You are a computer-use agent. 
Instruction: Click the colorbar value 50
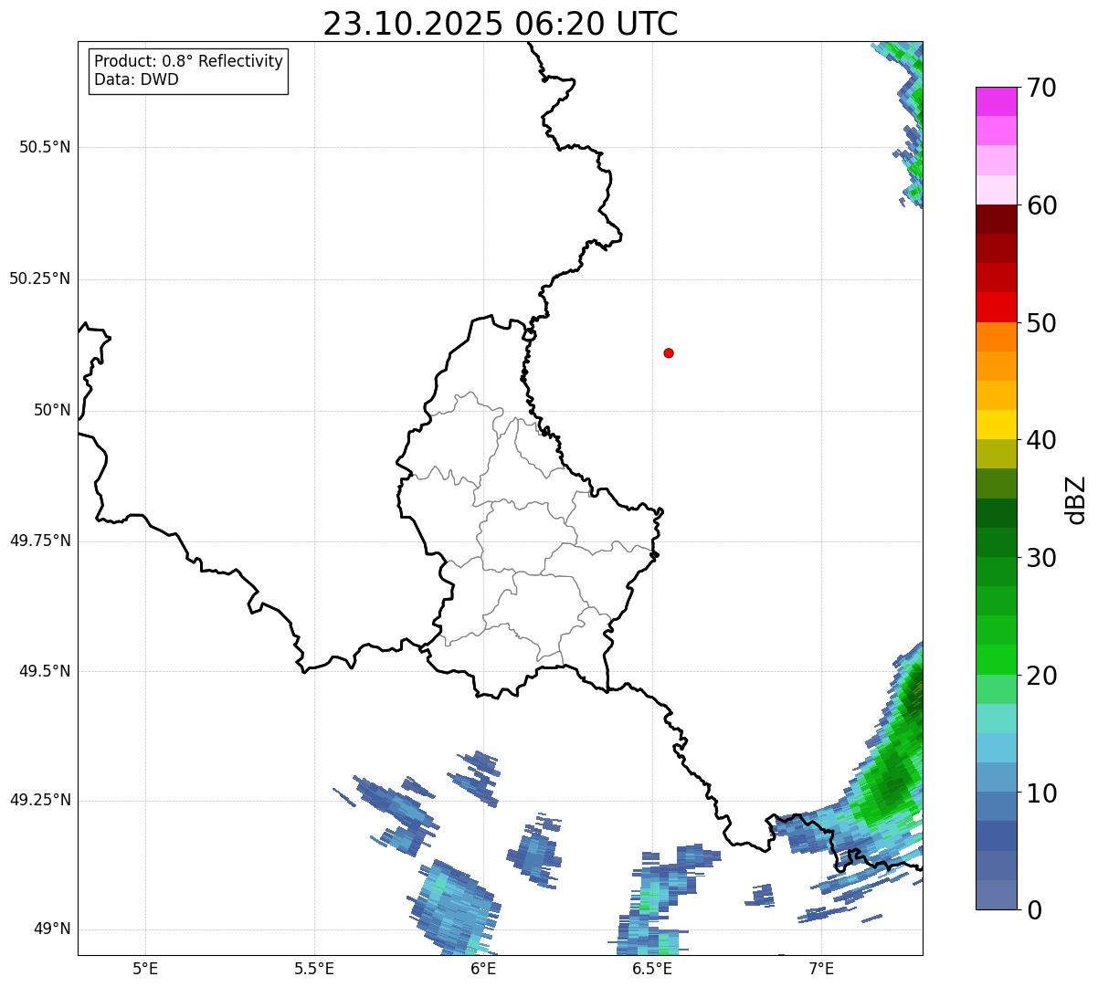(1040, 323)
